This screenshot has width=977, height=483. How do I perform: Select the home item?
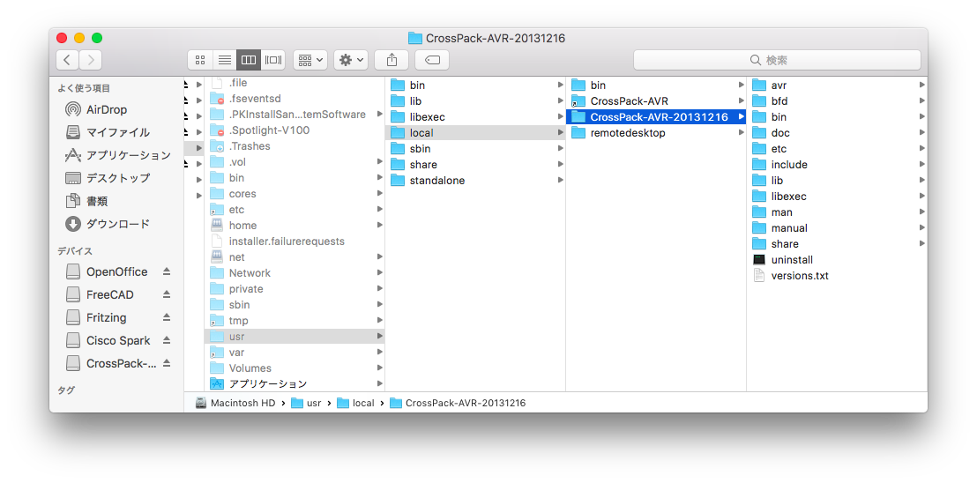295,226
